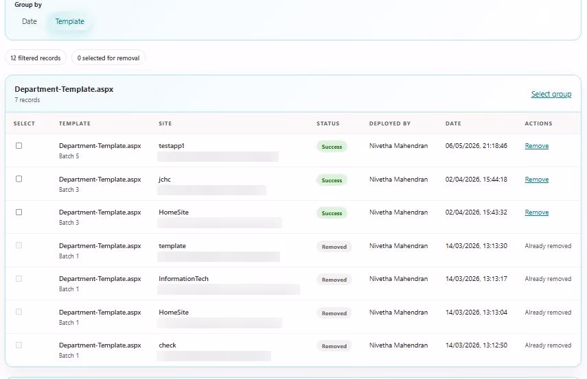Viewport: 587px width, 379px height.
Task: Click date 02/04/2026, 15:43:32
Action: pyautogui.click(x=476, y=212)
